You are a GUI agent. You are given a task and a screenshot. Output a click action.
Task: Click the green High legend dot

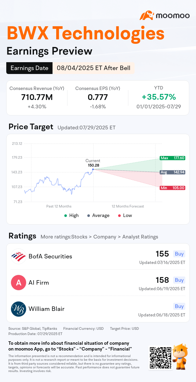click(x=65, y=216)
